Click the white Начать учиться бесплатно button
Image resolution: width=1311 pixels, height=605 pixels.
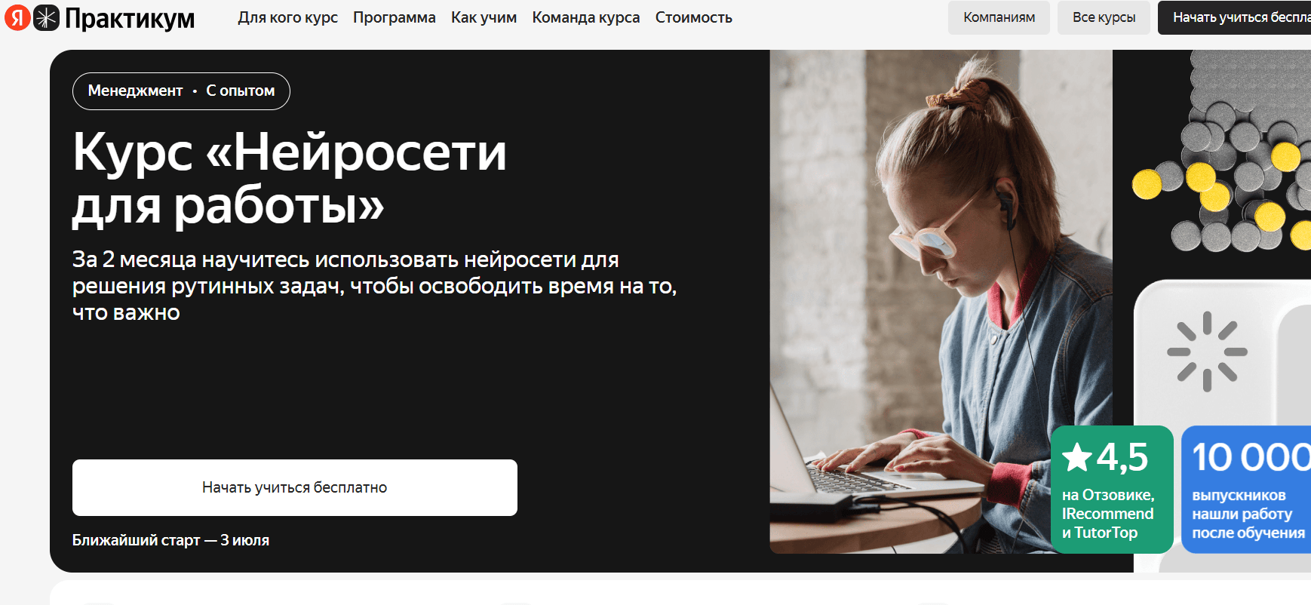click(x=295, y=487)
